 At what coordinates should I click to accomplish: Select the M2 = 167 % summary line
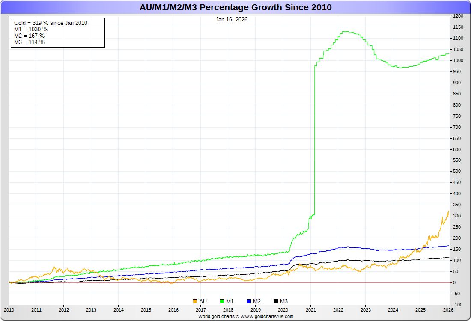point(29,36)
